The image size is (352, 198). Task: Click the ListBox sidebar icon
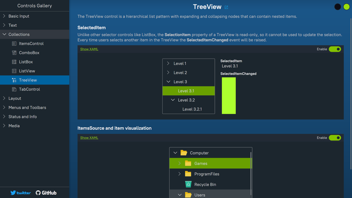14,62
